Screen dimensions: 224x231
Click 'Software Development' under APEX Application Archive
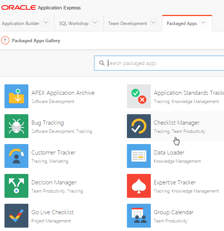(53, 102)
